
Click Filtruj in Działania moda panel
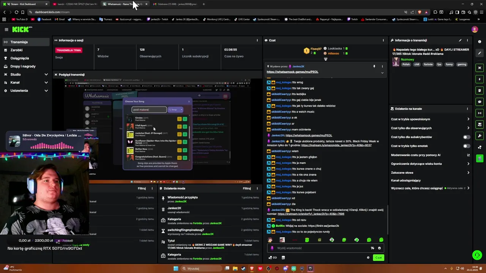247,188
